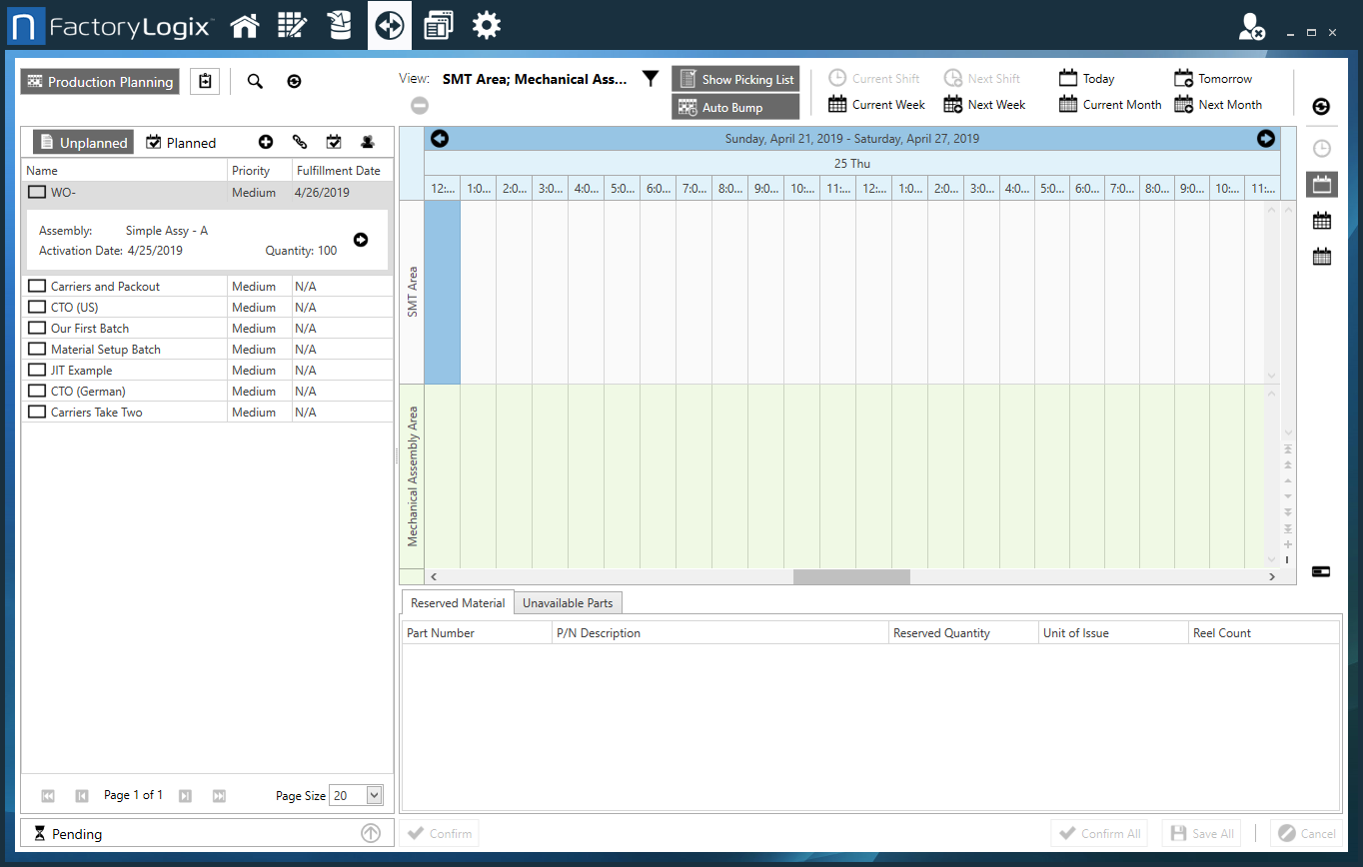Switch to the Planned tab

click(181, 142)
